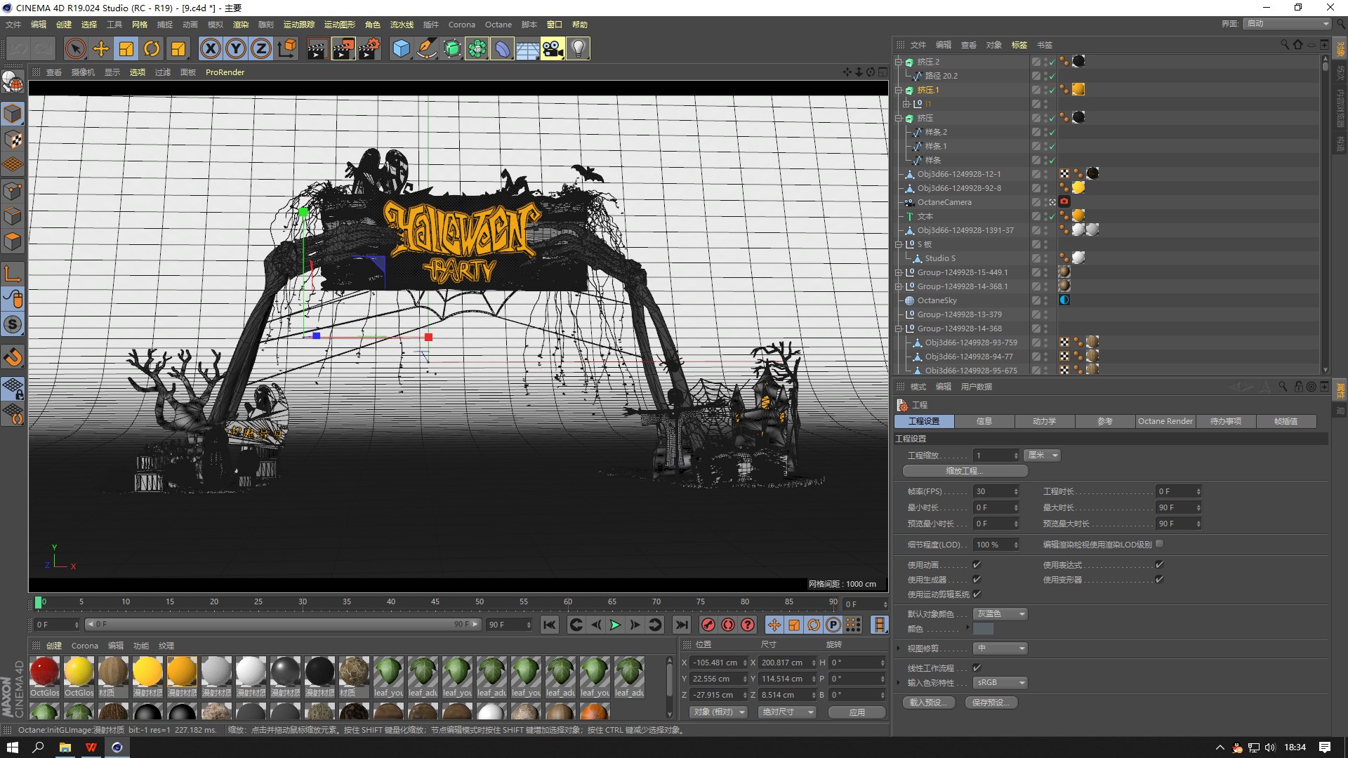1348x758 pixels.
Task: Open the 对象 (相对) coordinate dropdown
Action: 718,712
